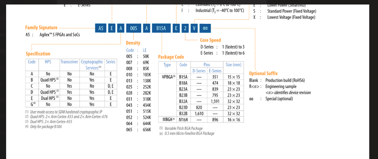Select the '474' pin count cell
The image size is (378, 159).
[215, 83]
